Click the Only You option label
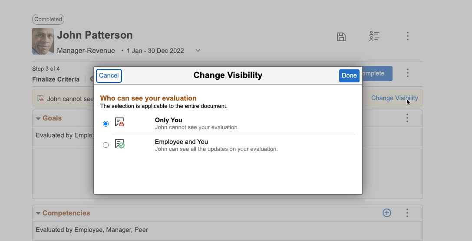This screenshot has width=472, height=241. pyautogui.click(x=168, y=120)
